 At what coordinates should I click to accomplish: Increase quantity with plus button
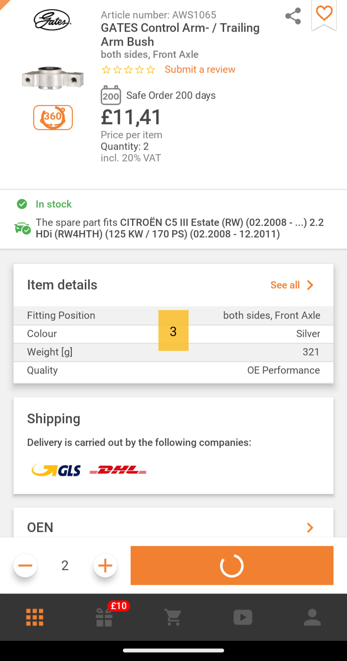[x=105, y=565]
